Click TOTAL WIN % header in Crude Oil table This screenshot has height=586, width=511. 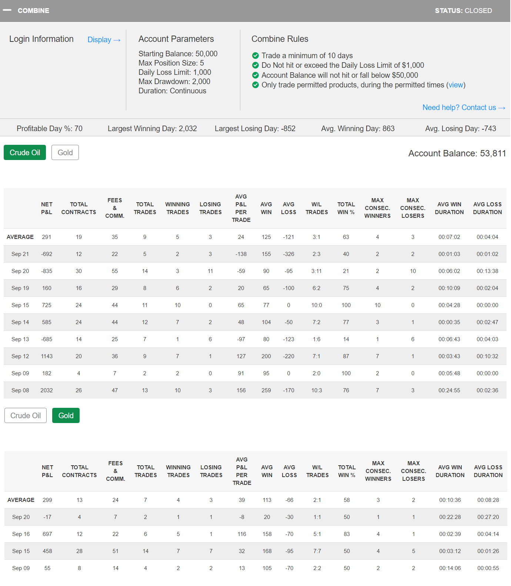(346, 208)
